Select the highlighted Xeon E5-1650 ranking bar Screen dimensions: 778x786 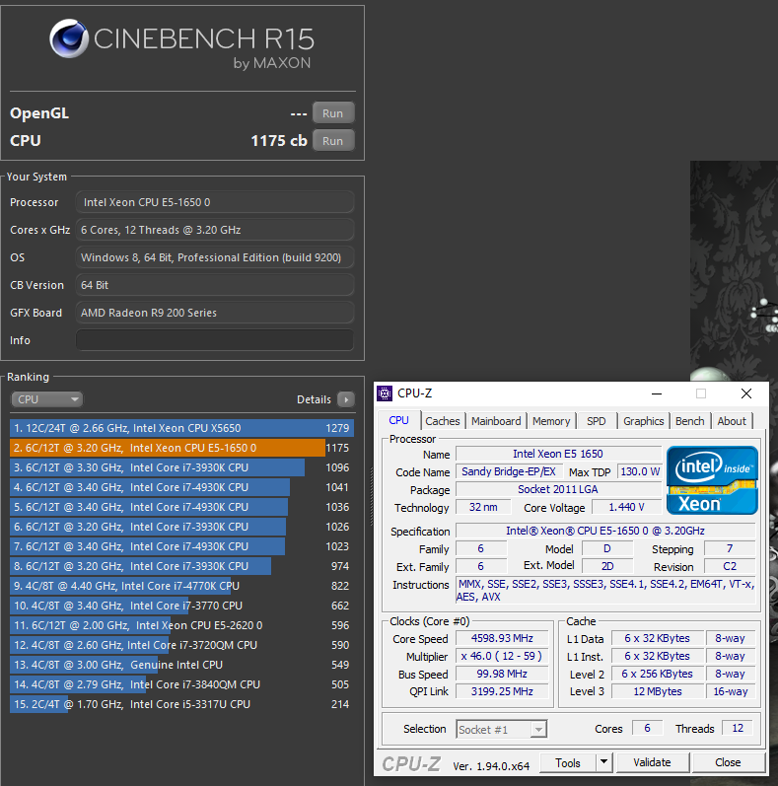click(x=168, y=448)
